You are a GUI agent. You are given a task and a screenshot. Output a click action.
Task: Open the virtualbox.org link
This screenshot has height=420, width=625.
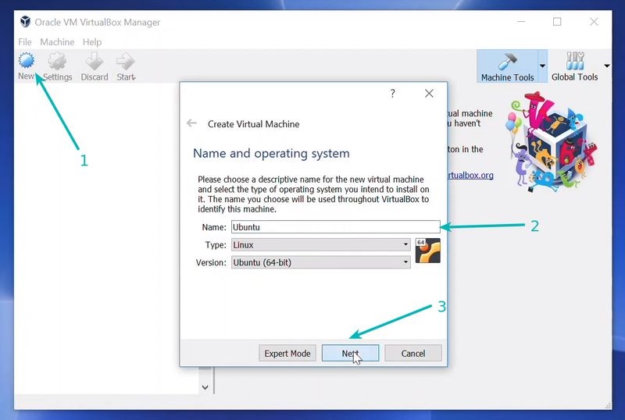tap(470, 176)
